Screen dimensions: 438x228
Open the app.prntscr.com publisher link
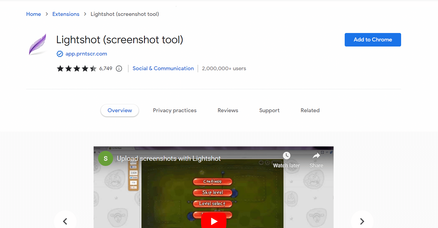coord(86,54)
